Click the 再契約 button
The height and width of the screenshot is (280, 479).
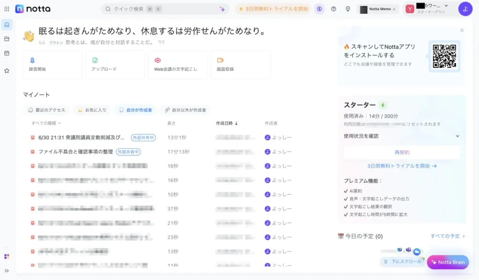click(402, 152)
